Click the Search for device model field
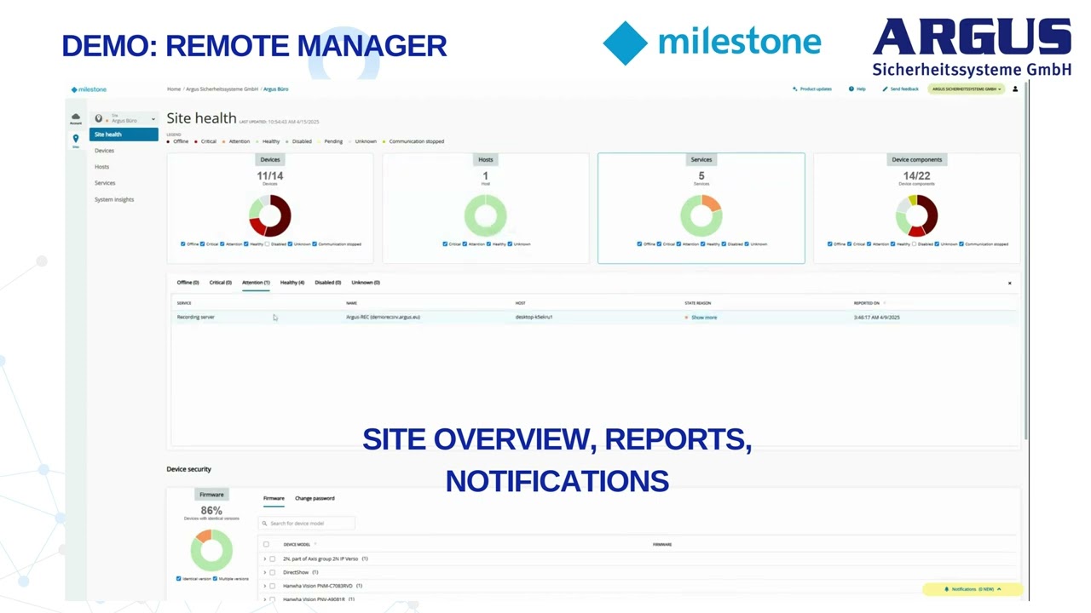The image size is (1091, 613). 307,523
